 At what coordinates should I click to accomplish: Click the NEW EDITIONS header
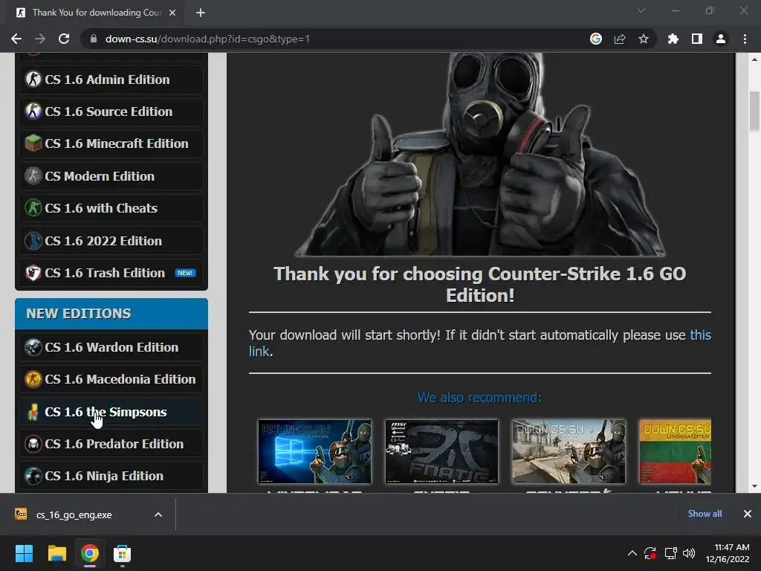[x=111, y=314]
